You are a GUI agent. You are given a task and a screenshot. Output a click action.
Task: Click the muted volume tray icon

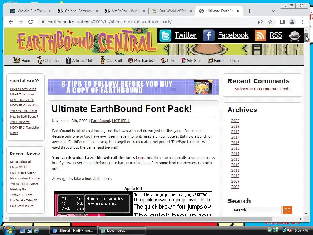click(x=289, y=230)
